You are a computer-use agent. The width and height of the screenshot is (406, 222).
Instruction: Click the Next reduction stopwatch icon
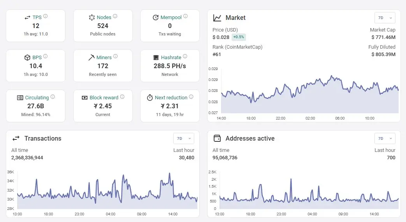149,98
